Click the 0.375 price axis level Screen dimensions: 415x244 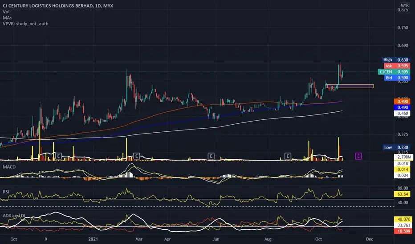click(x=403, y=134)
